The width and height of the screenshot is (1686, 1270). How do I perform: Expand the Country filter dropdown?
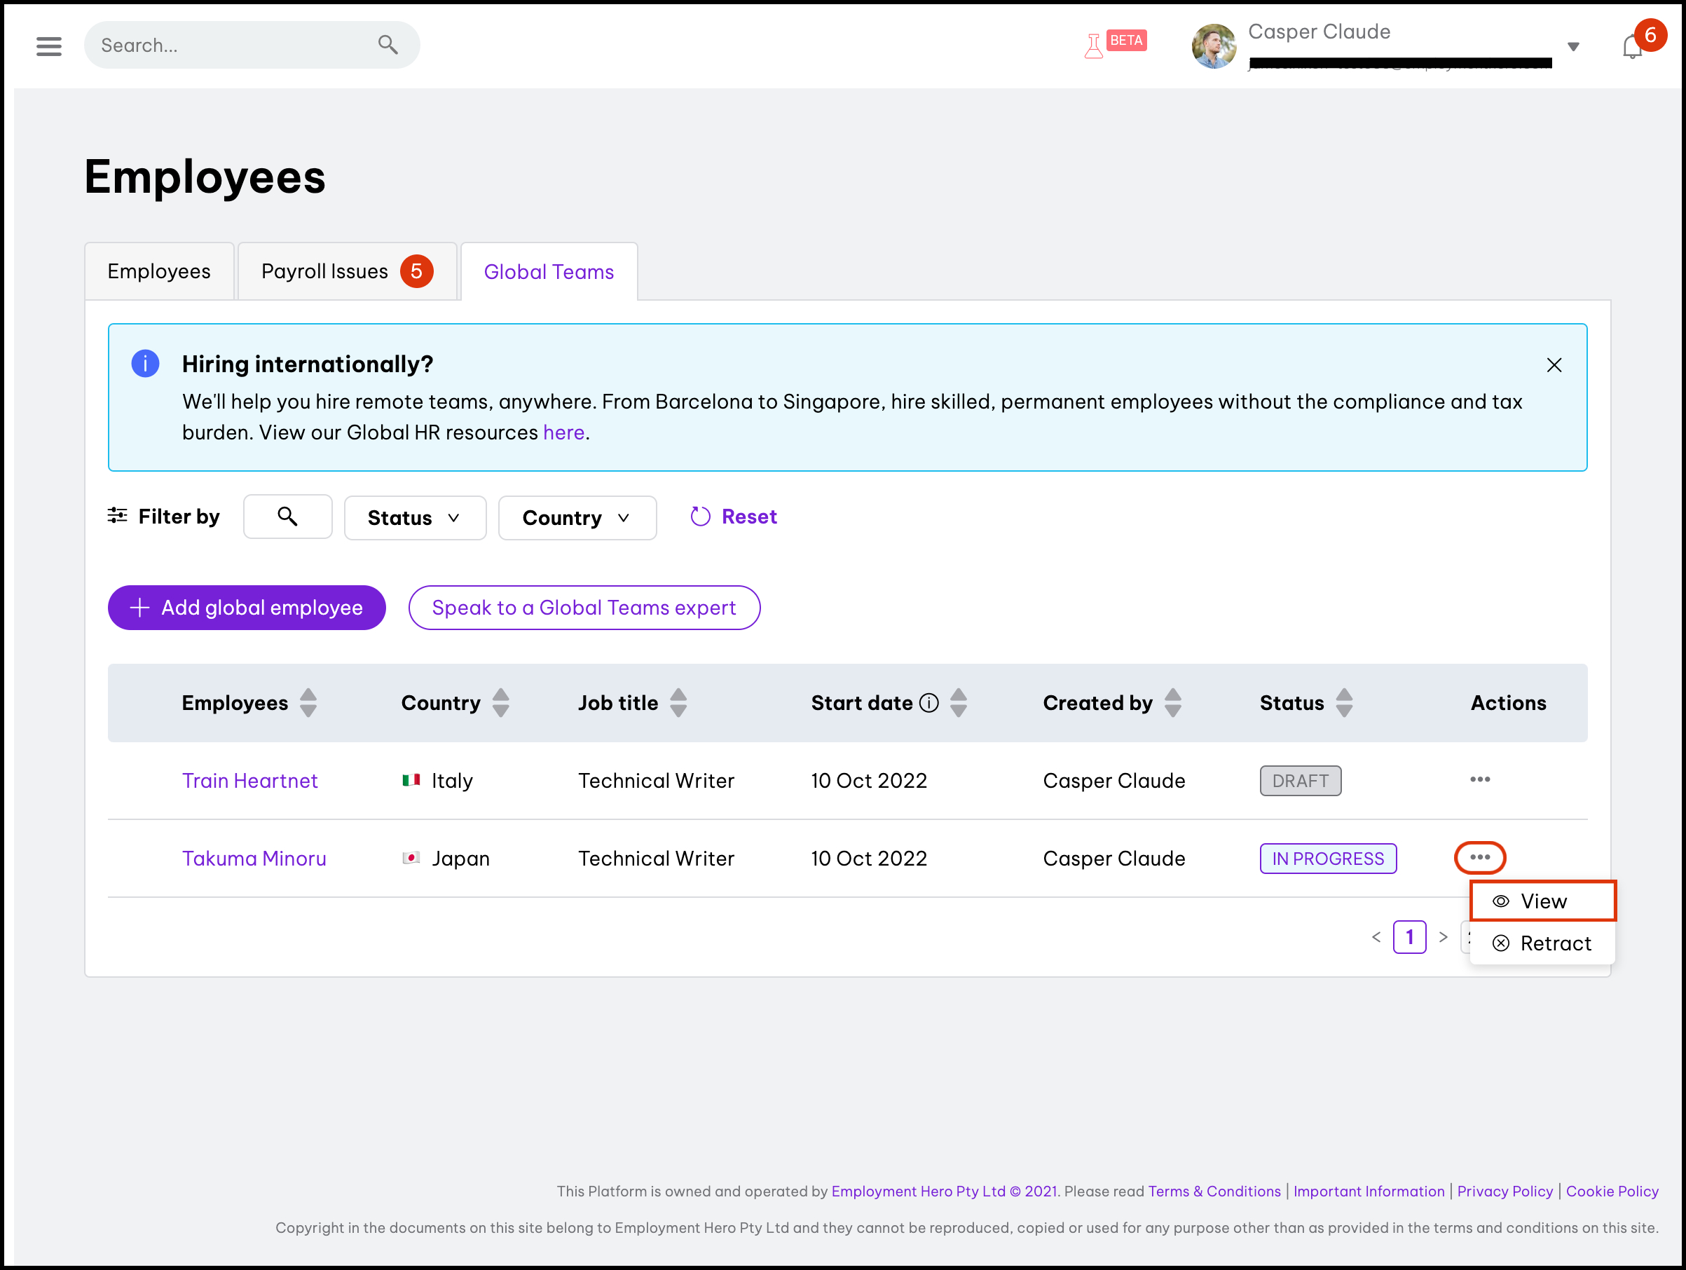(x=577, y=519)
